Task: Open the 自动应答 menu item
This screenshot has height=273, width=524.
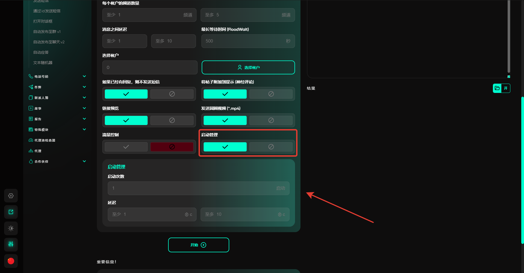Action: click(41, 52)
